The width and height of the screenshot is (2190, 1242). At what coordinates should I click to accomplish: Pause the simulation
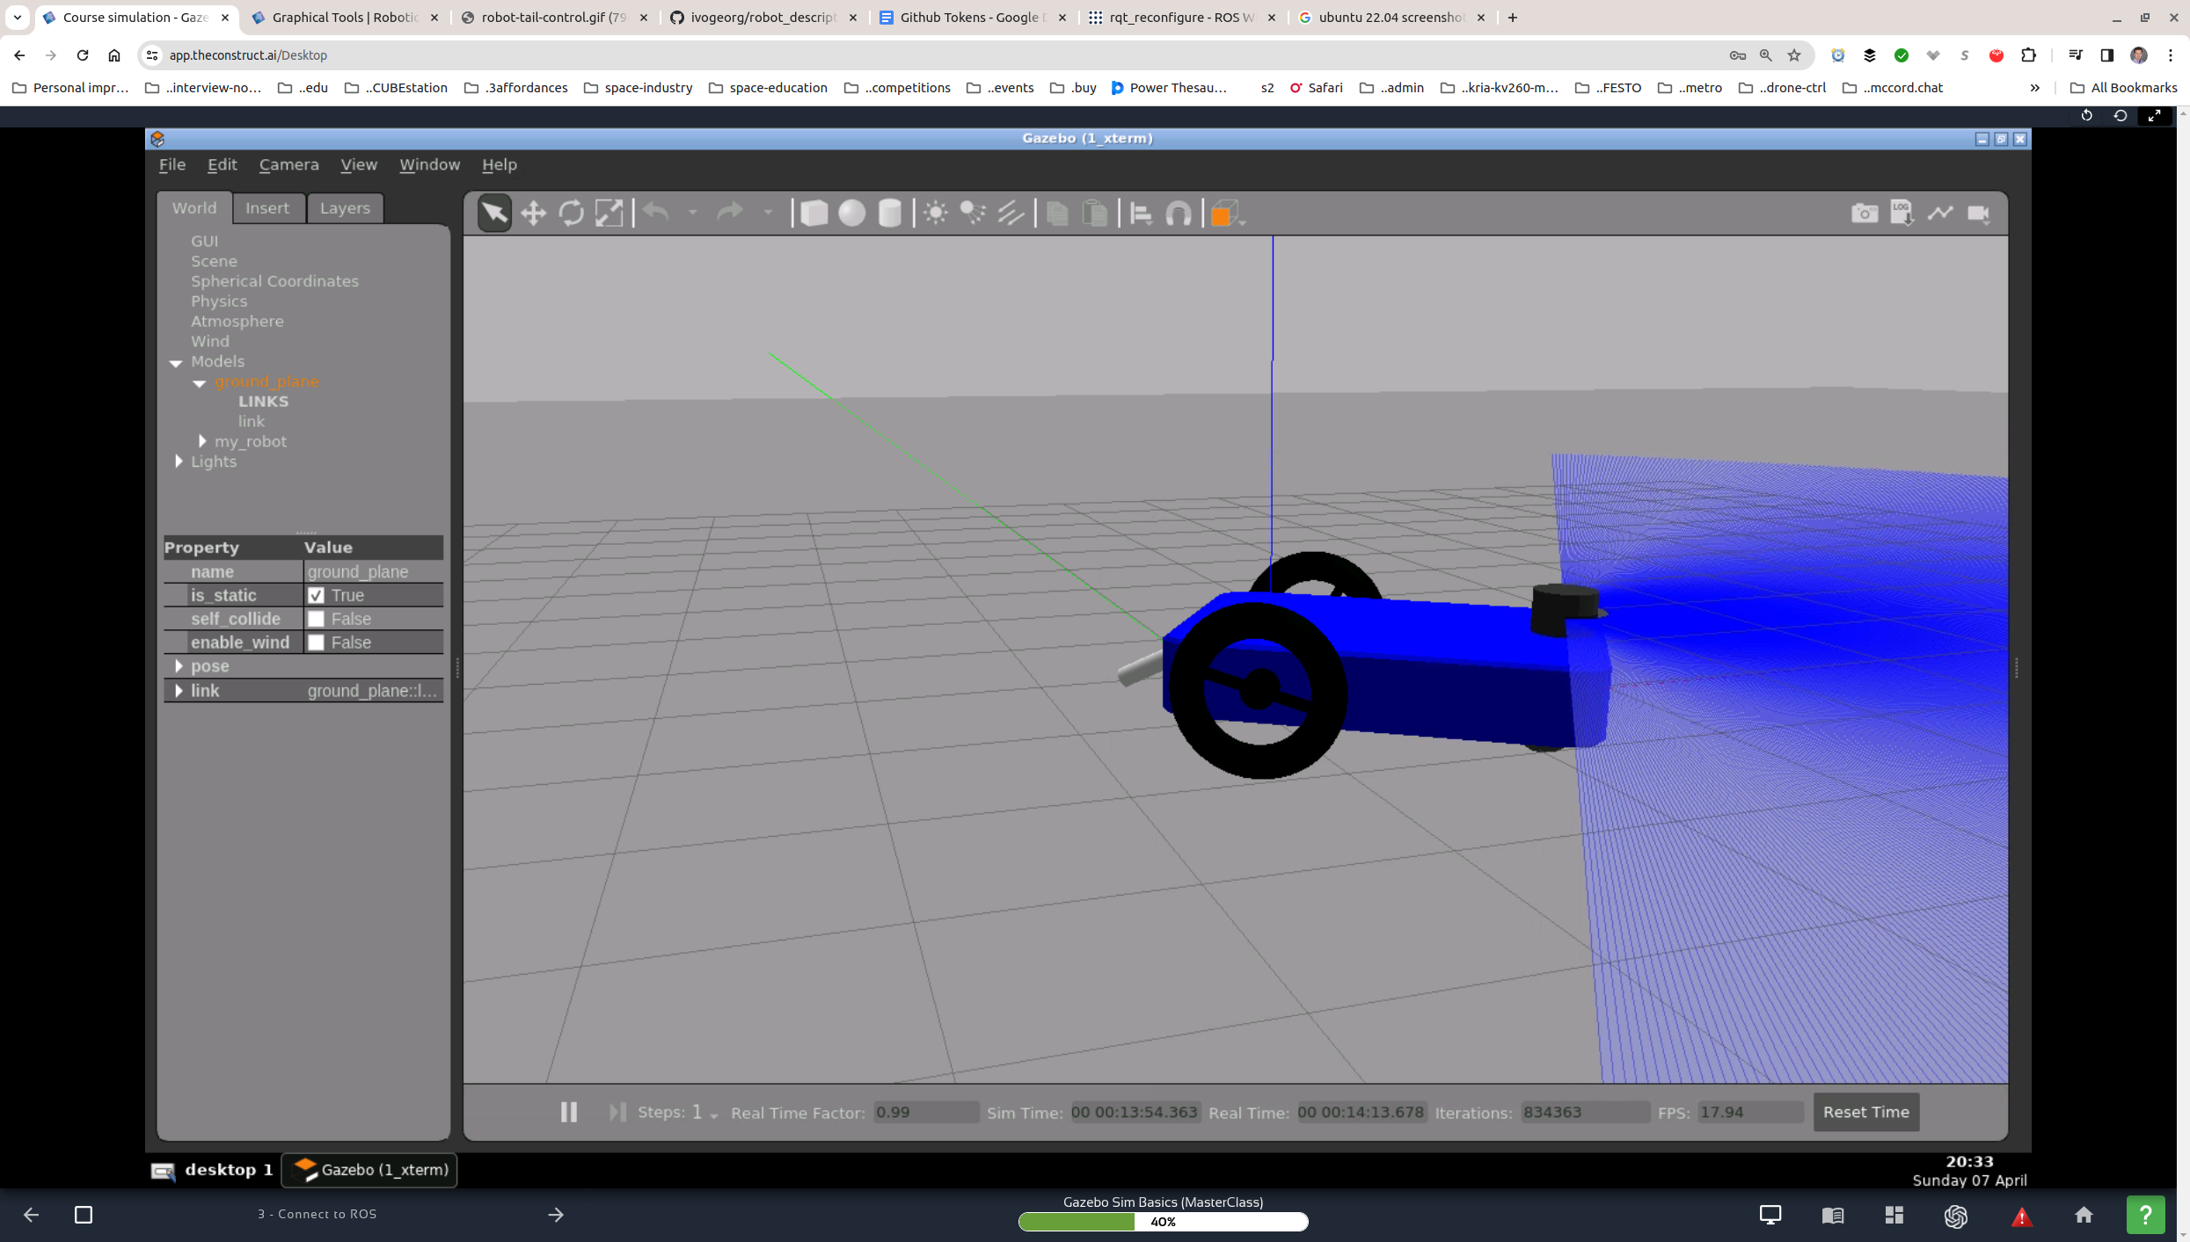[569, 1112]
